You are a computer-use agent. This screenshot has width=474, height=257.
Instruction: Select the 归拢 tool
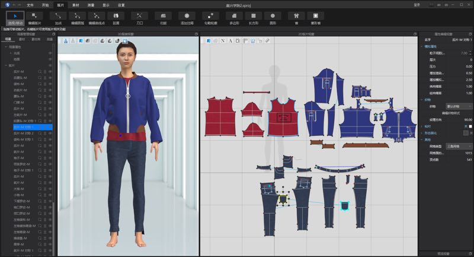(x=164, y=18)
